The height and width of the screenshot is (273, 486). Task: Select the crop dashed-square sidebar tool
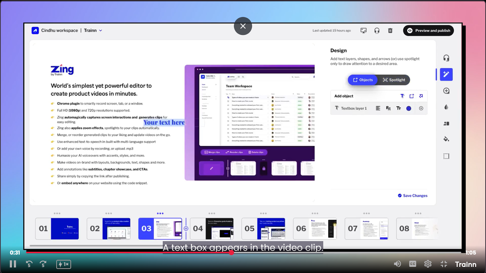tap(446, 156)
